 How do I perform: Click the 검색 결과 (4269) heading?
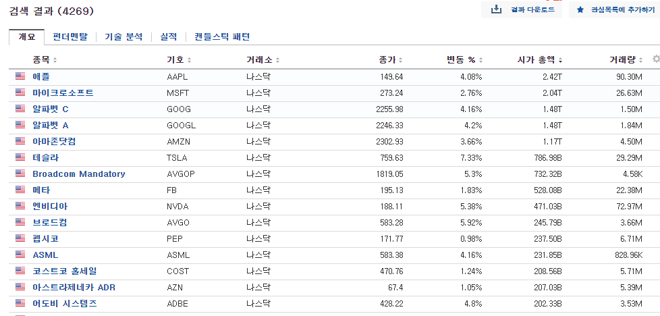(51, 11)
